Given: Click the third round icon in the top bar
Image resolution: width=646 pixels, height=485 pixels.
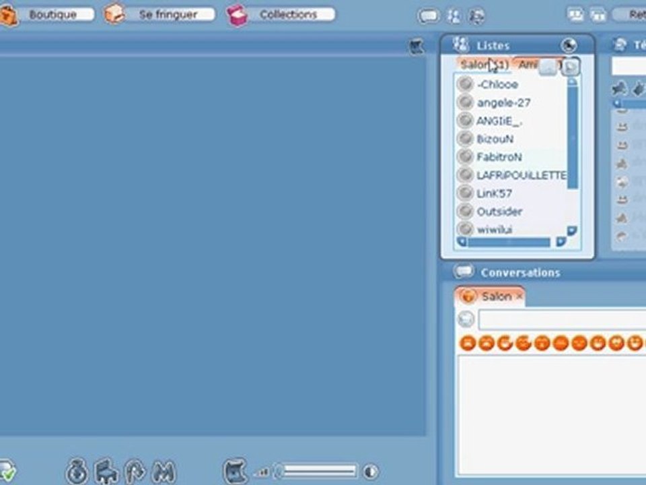Looking at the screenshot, I should click(x=476, y=16).
